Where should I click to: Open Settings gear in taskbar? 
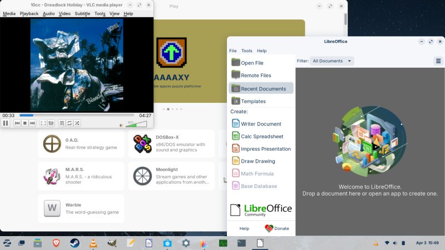[x=186, y=243]
